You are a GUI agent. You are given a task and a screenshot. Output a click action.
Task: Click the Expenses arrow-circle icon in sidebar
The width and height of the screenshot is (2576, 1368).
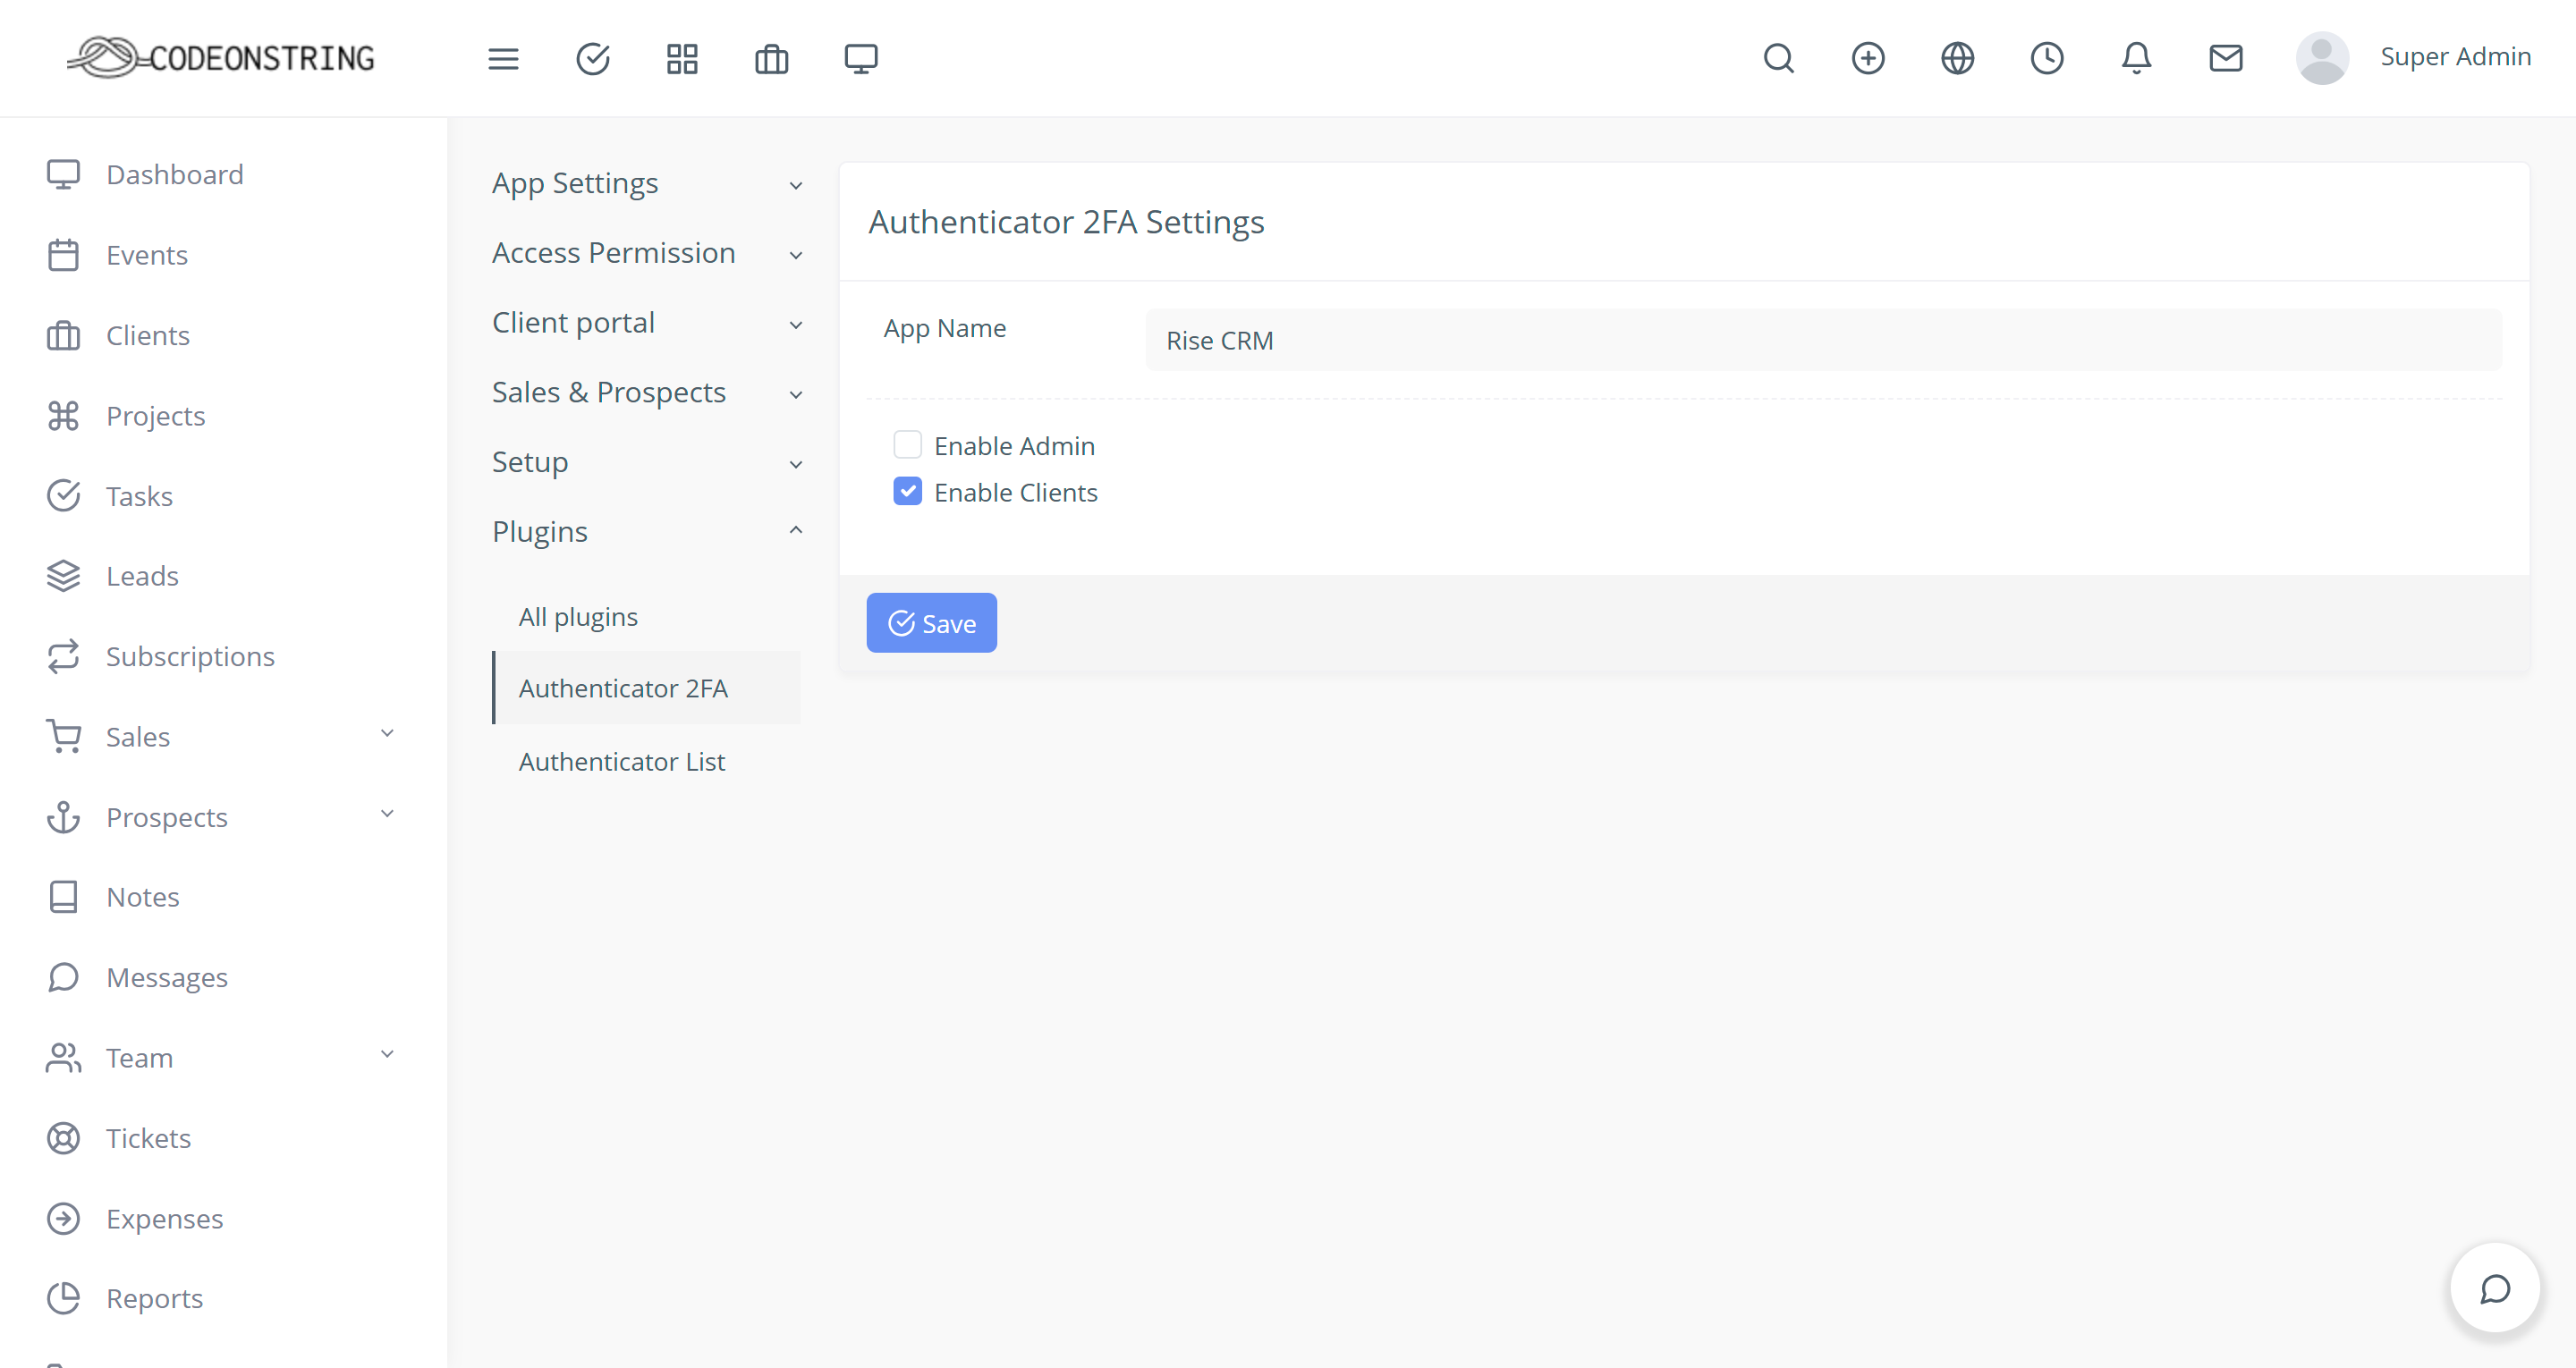coord(63,1218)
